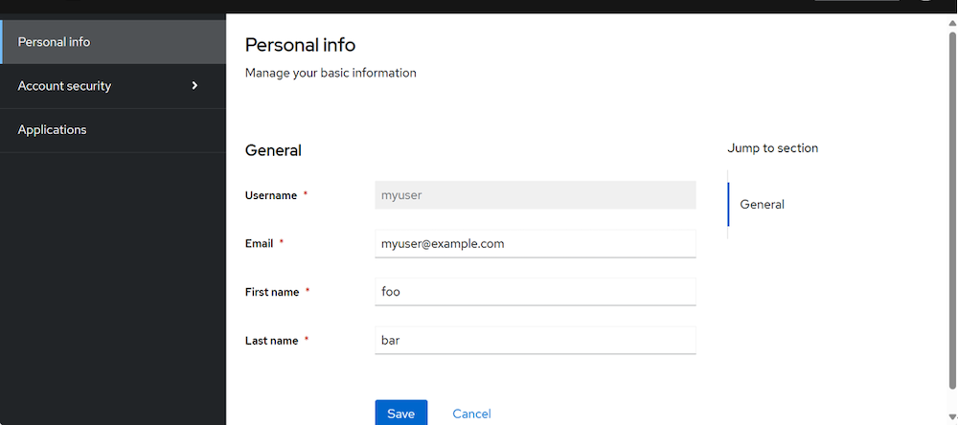
Task: Click the Last name field label
Action: pos(272,340)
